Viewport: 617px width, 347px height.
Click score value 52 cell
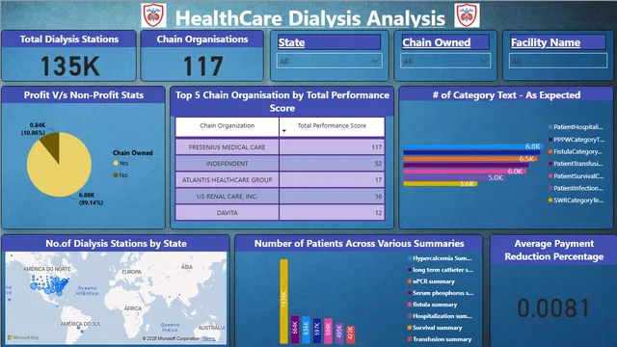coord(332,164)
